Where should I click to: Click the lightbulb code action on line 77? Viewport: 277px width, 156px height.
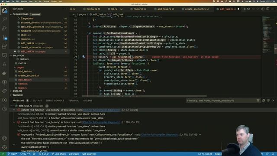click(x=84, y=57)
